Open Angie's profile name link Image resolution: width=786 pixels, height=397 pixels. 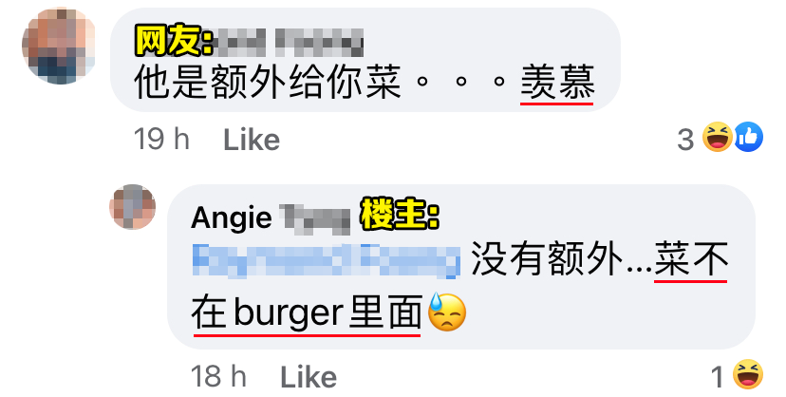tap(271, 218)
